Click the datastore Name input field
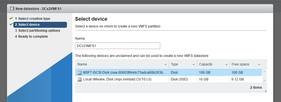Image resolution: width=281 pixels, height=102 pixels. [118, 46]
